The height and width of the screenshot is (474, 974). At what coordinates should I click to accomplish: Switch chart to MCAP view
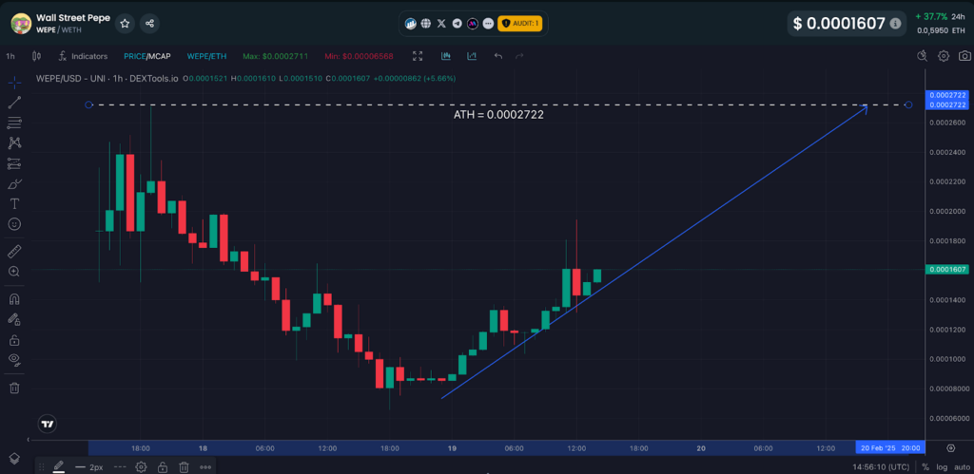158,56
